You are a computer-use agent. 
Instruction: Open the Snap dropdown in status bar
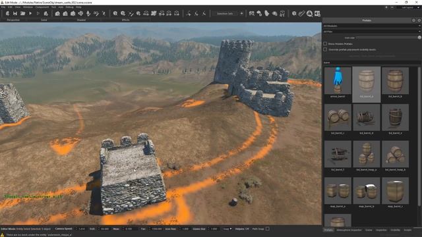click(x=227, y=229)
